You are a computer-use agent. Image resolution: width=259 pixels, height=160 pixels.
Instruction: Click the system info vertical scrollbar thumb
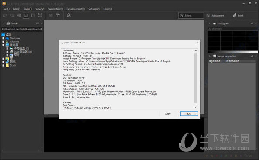point(196,77)
